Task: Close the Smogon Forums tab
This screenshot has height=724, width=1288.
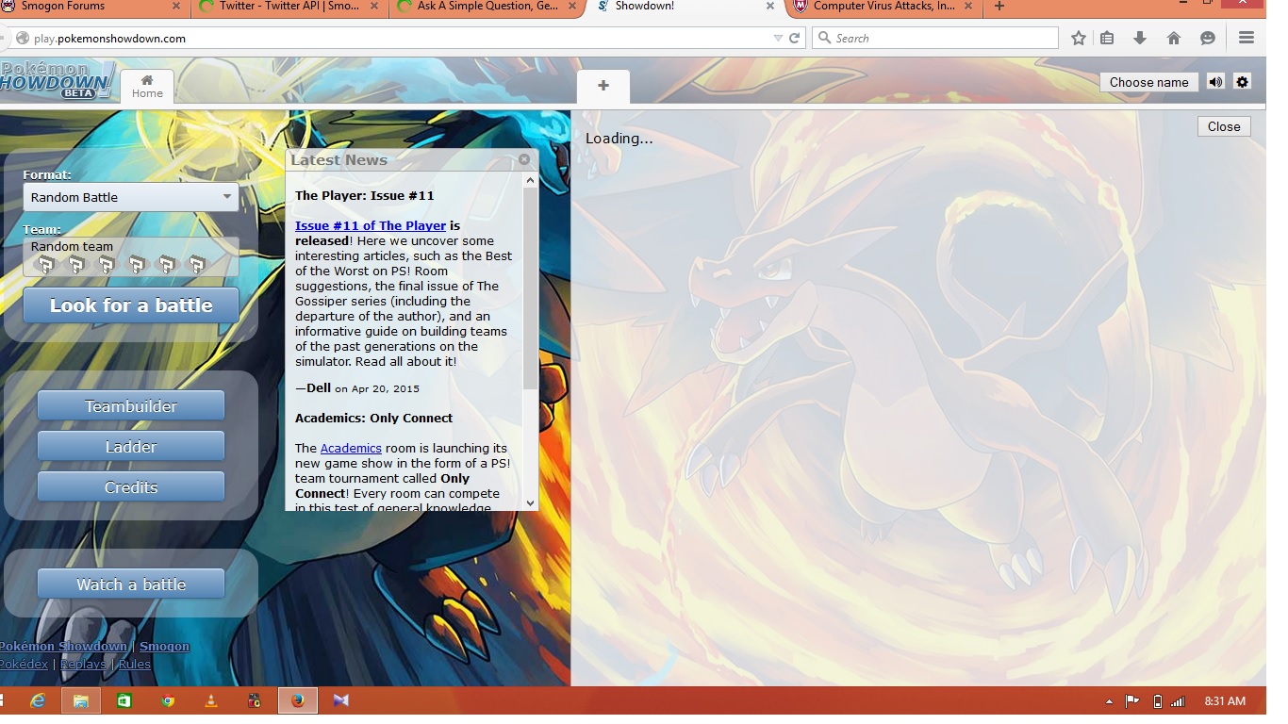Action: [176, 7]
